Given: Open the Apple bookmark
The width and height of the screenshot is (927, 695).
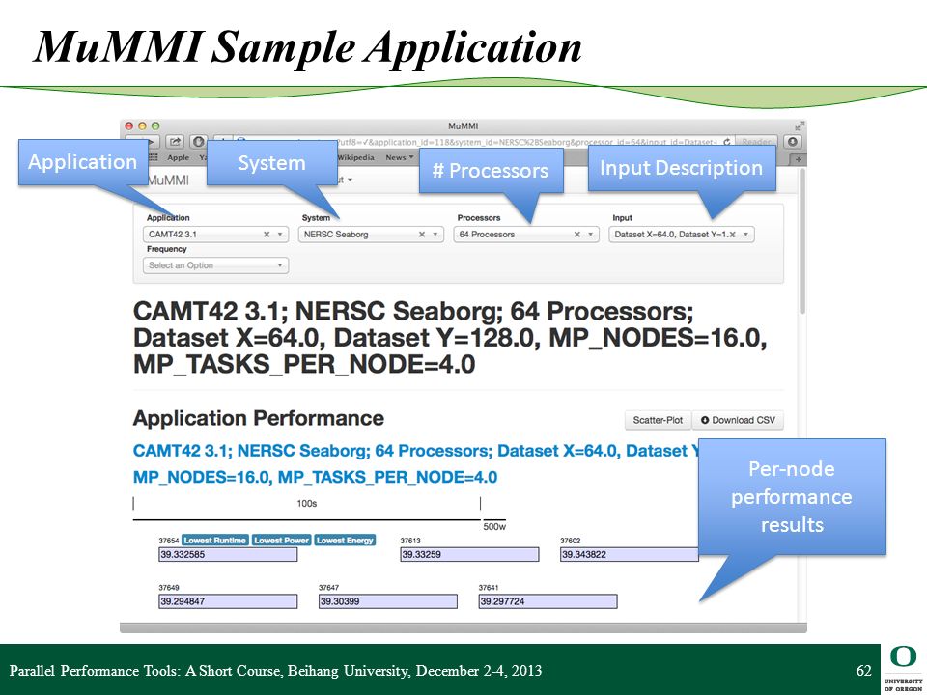Looking at the screenshot, I should [x=178, y=157].
